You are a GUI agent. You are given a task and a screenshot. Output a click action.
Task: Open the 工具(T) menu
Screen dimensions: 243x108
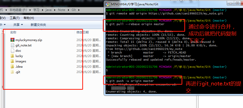click(14, 18)
